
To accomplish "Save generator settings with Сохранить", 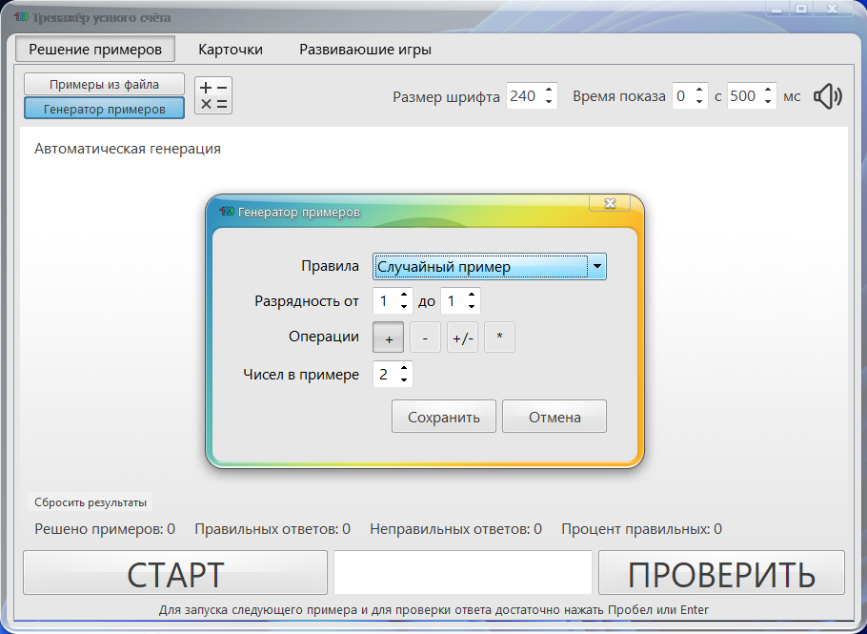I will coord(443,416).
